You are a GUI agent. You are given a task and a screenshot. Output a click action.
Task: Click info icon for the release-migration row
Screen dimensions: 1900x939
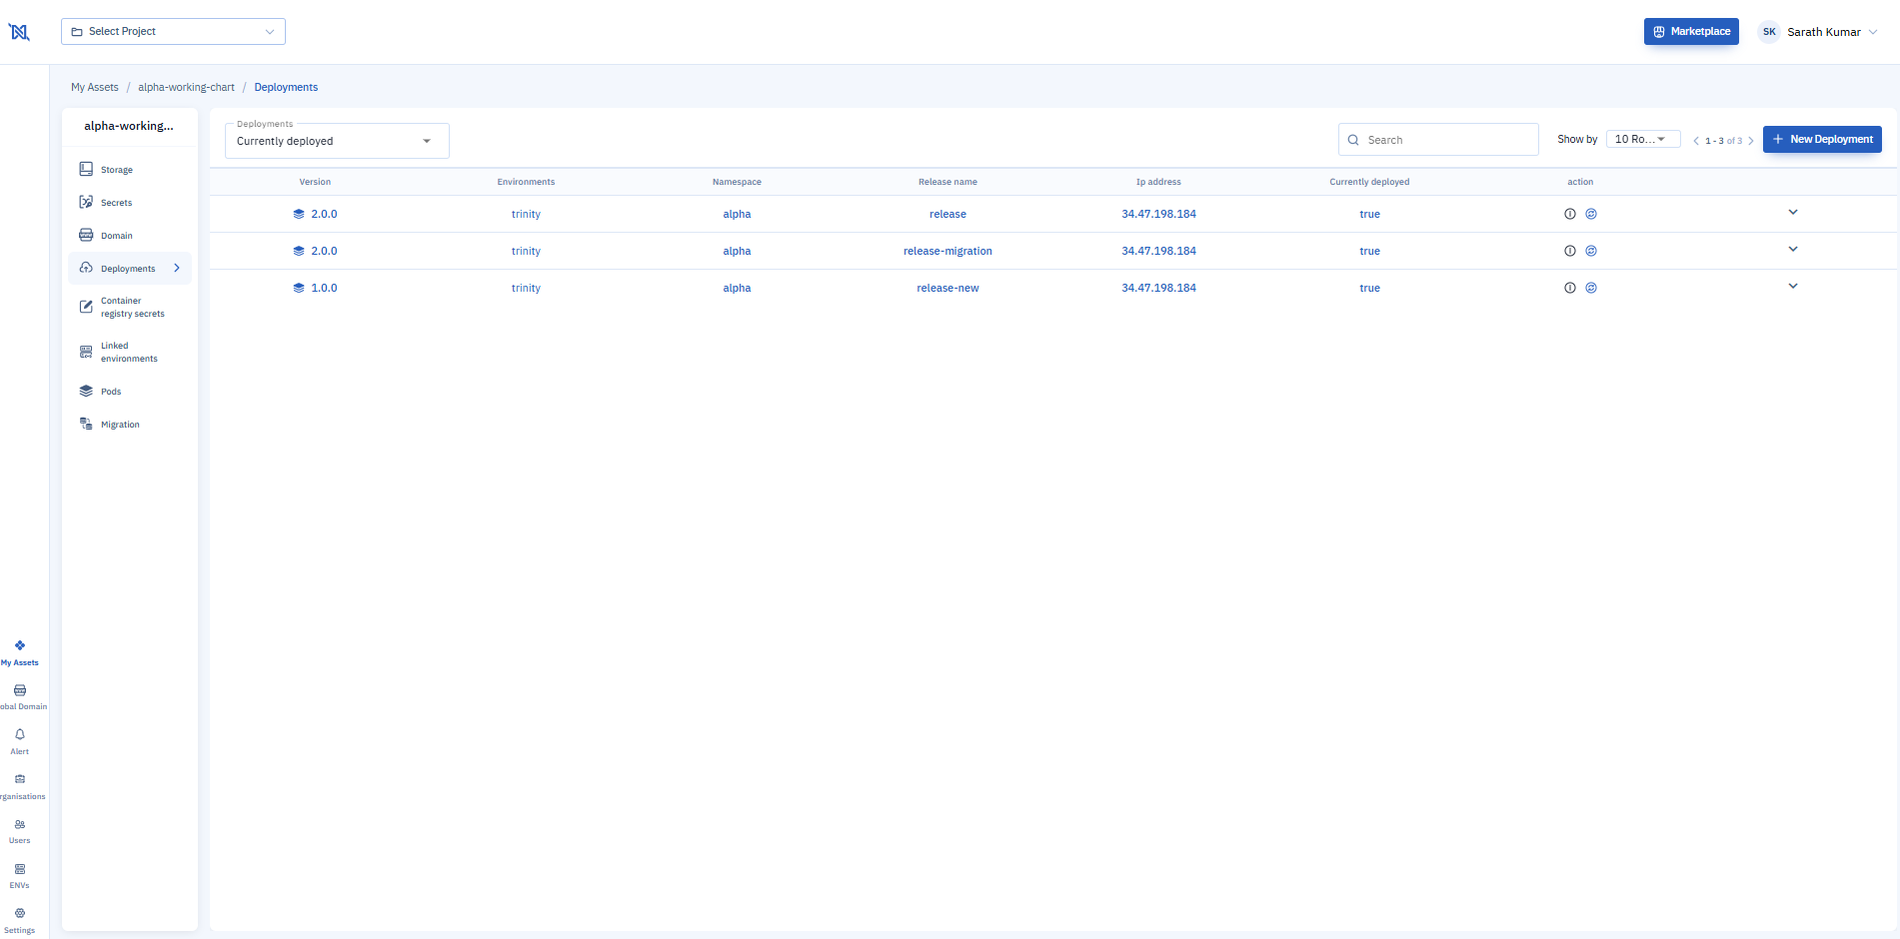pyautogui.click(x=1570, y=251)
